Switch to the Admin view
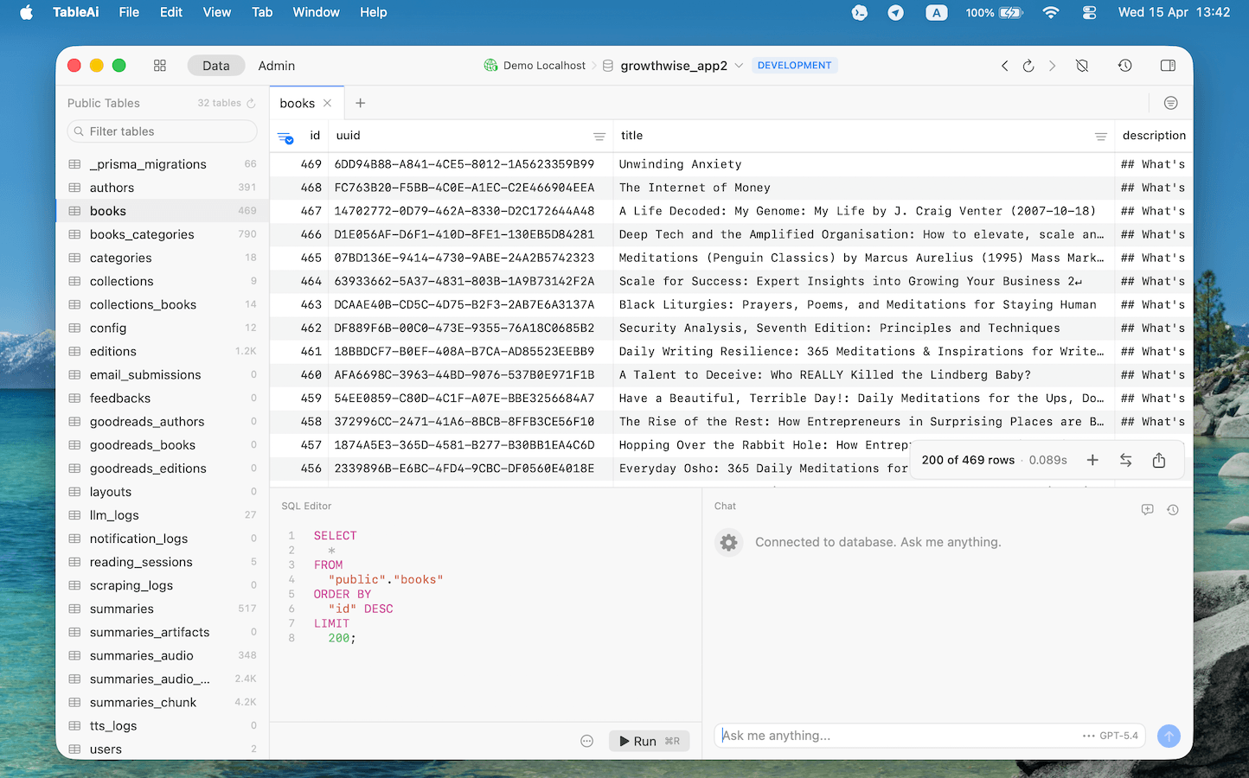 (x=276, y=66)
